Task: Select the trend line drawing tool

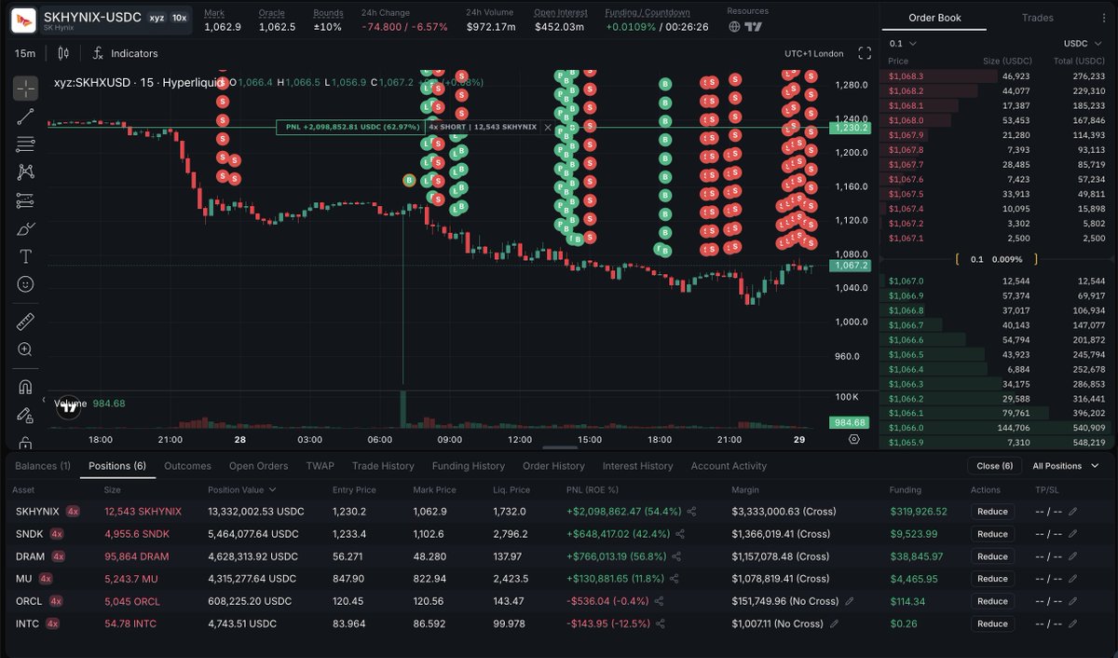Action: [26, 117]
